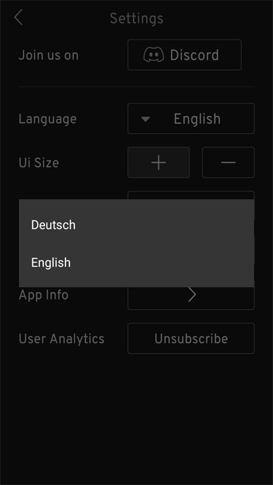Click the triangle arrow in Language box

pyautogui.click(x=146, y=119)
